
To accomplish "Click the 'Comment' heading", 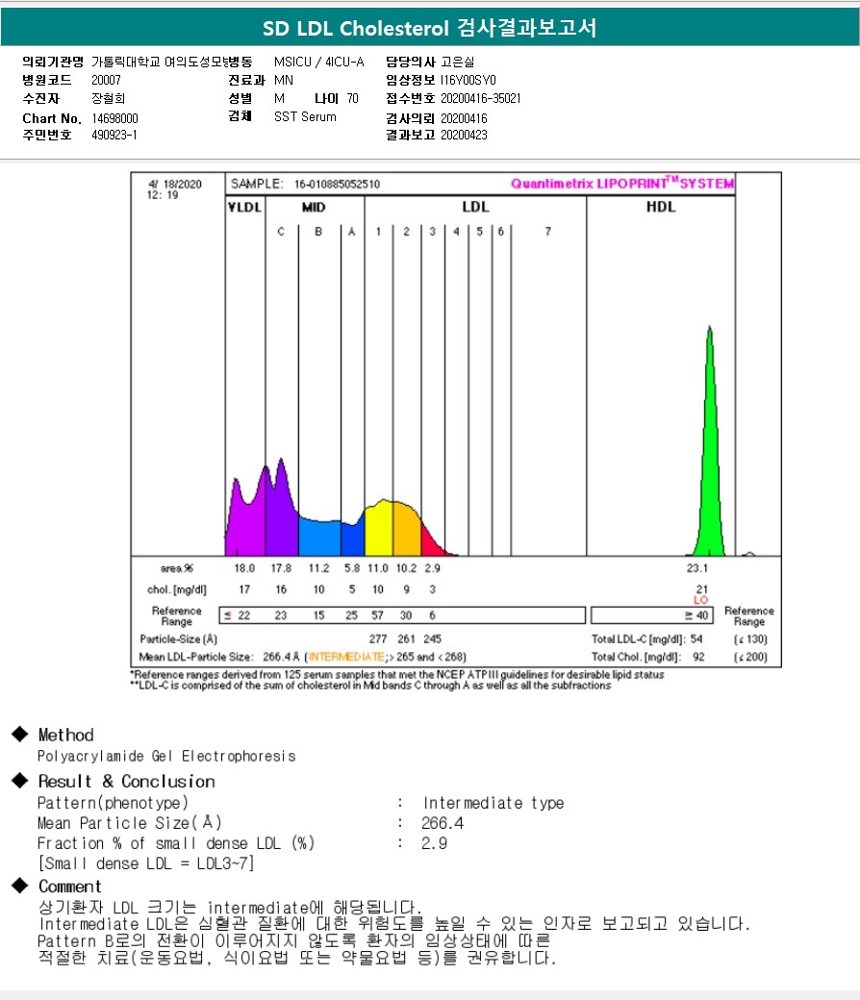I will click(70, 887).
